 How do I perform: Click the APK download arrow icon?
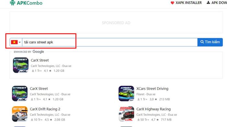click(208, 3)
